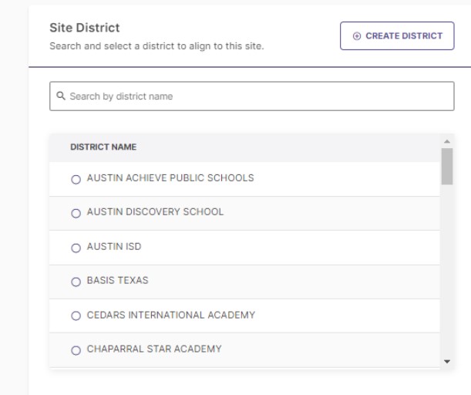Select Basis Texas radio button
The image size is (471, 395).
76,282
